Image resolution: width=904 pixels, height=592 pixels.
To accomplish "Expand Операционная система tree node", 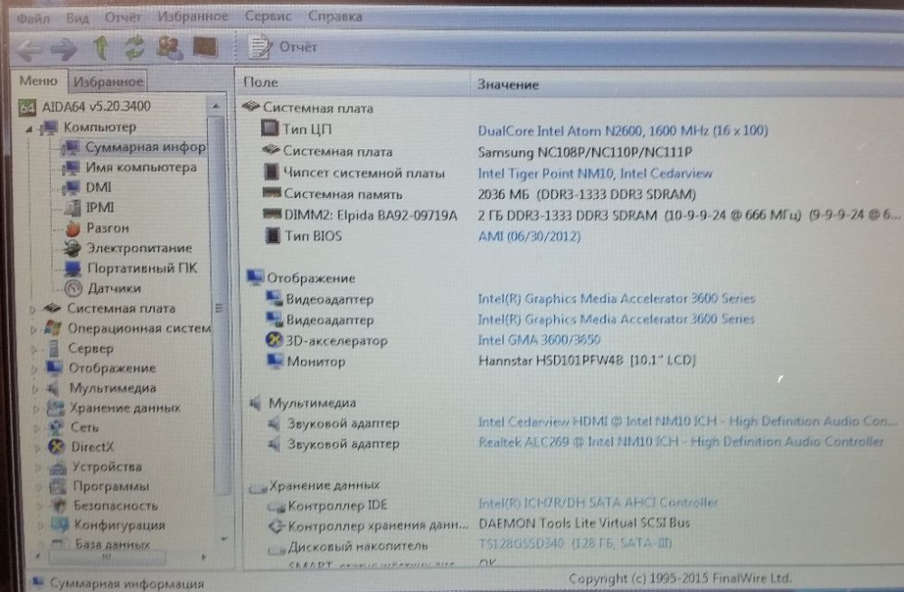I will (x=33, y=330).
